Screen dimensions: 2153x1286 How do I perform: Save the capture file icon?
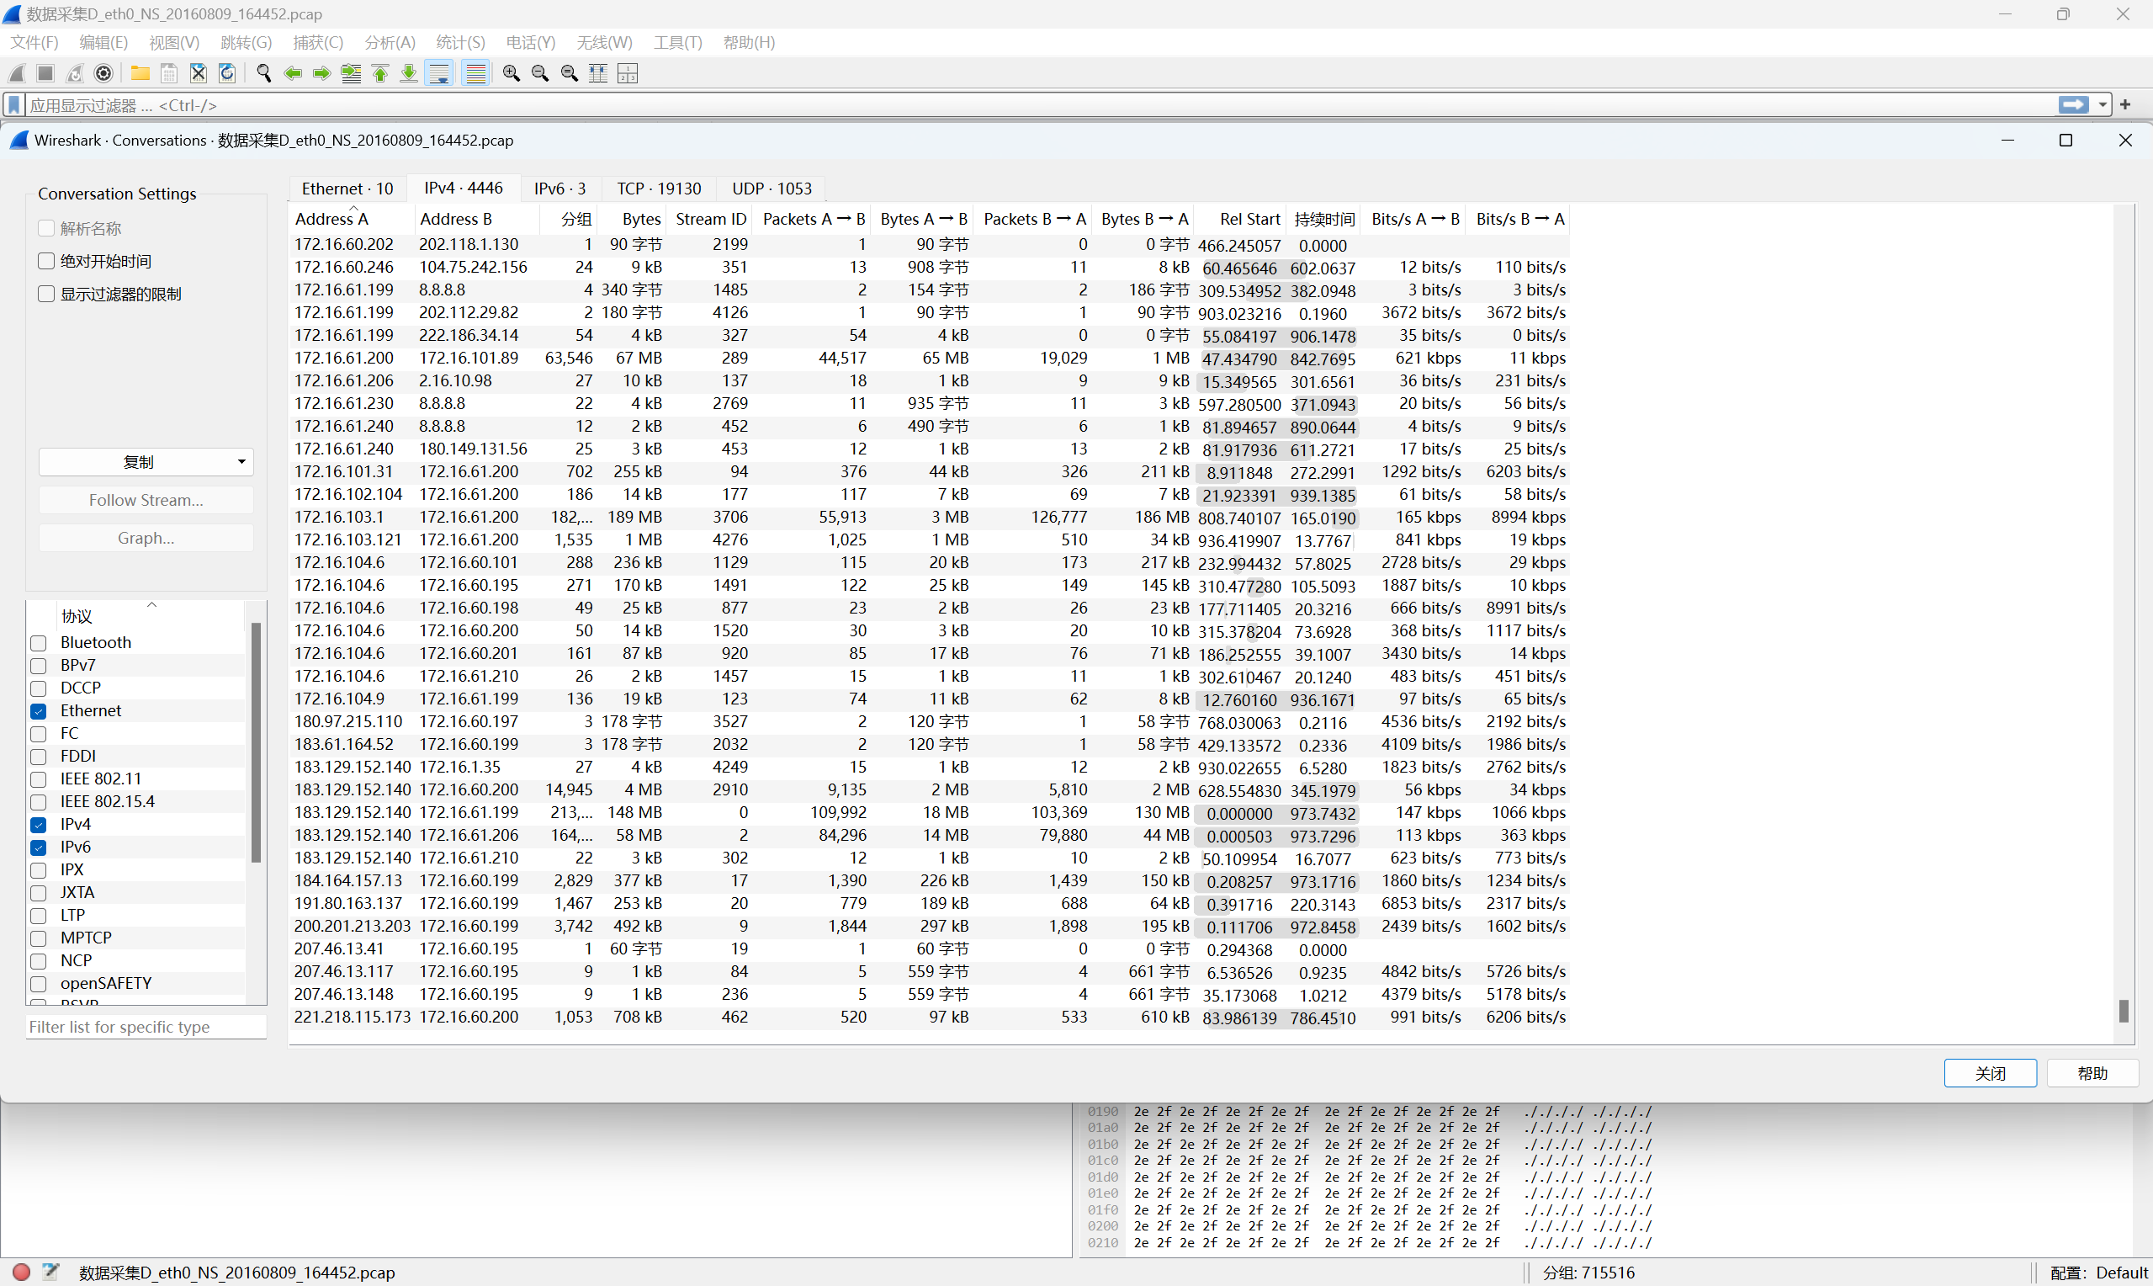click(169, 74)
